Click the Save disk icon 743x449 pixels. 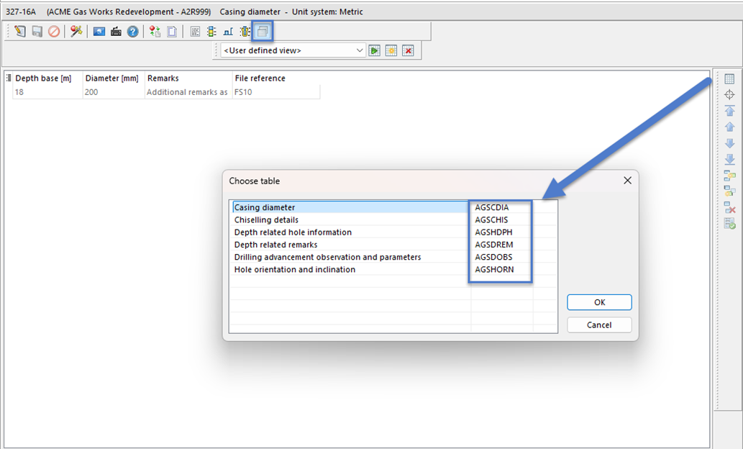(37, 32)
